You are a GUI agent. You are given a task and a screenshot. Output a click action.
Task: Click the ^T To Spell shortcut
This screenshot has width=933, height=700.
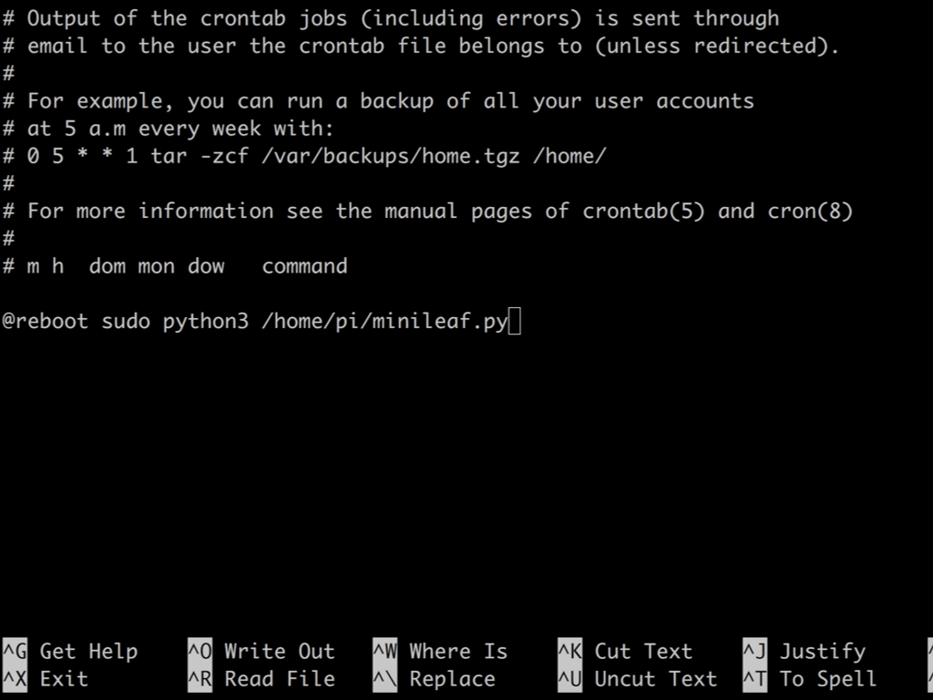[810, 678]
